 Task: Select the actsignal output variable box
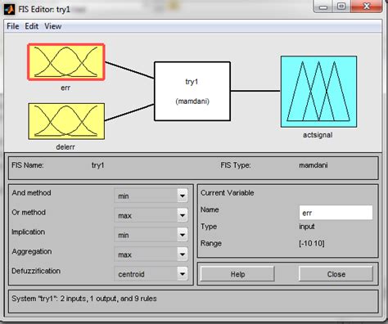[x=318, y=92]
